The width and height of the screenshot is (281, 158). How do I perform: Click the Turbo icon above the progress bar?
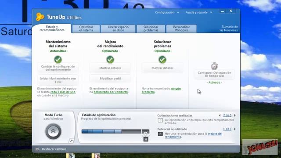pos(145,133)
